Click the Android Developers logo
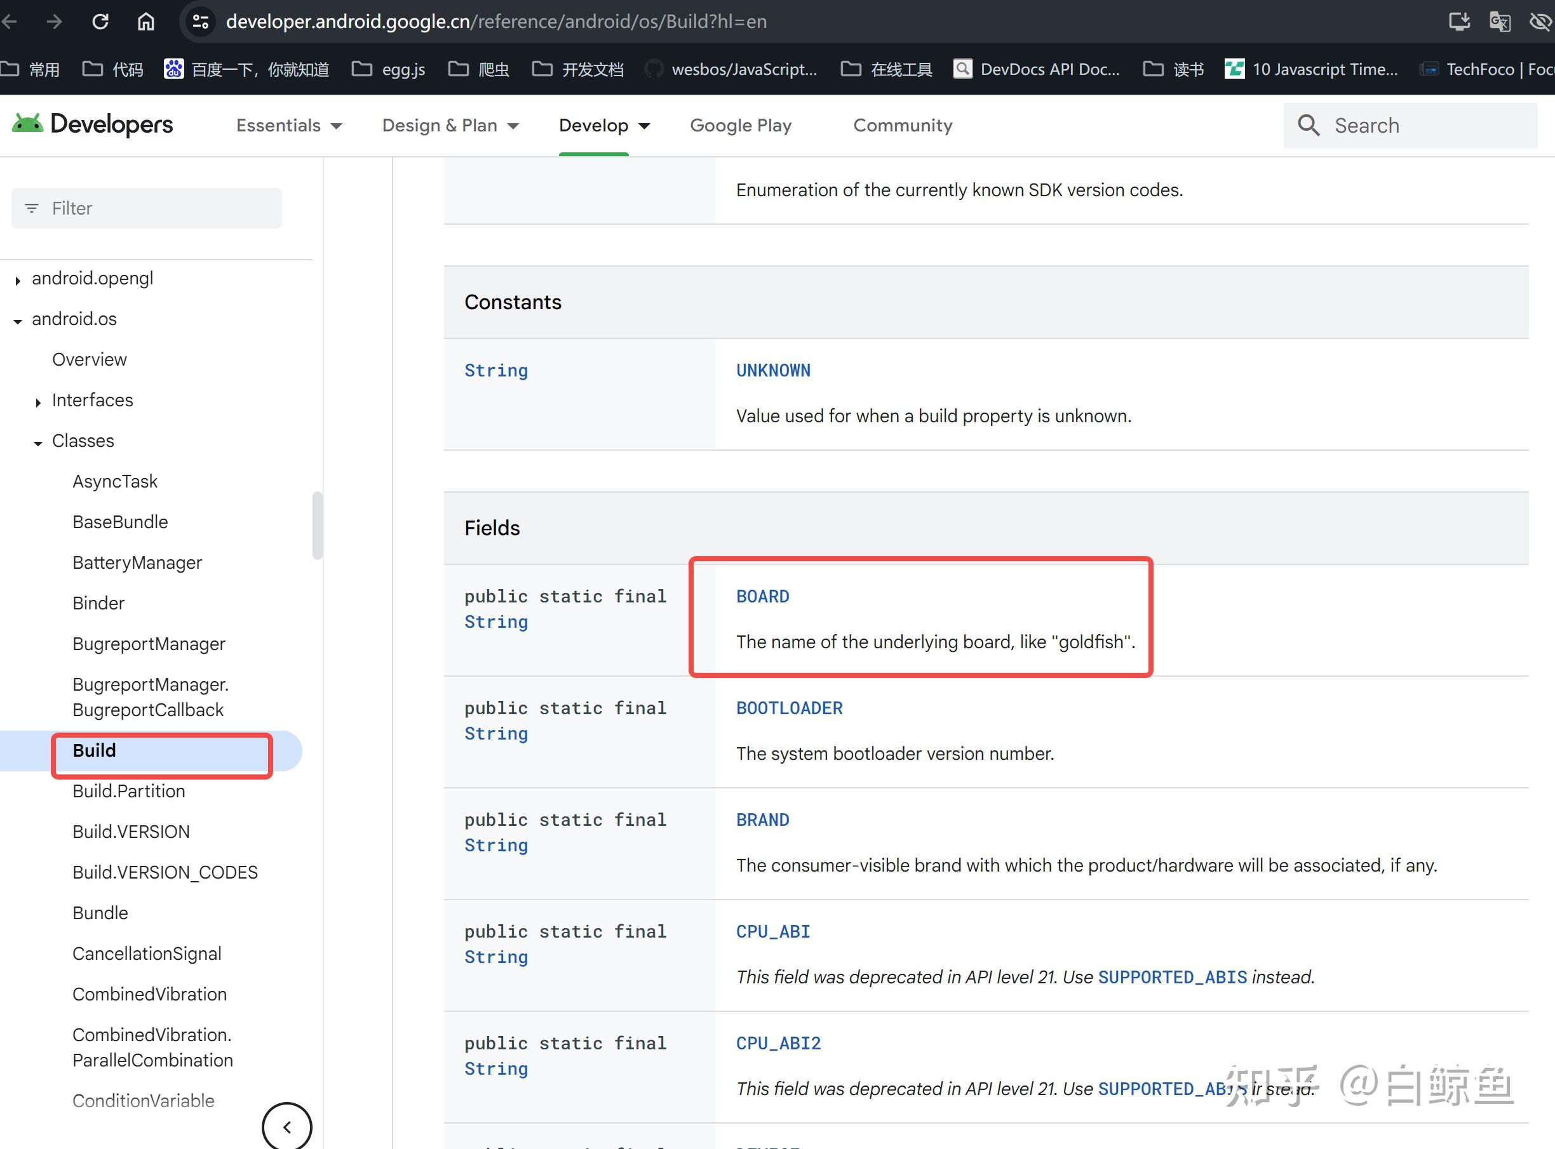This screenshot has width=1555, height=1149. click(90, 124)
